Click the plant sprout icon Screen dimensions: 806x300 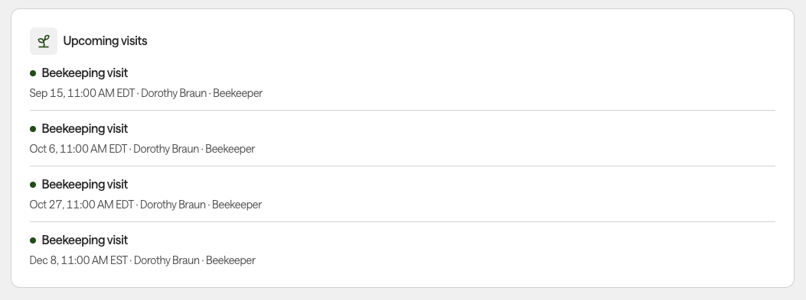[x=44, y=41]
